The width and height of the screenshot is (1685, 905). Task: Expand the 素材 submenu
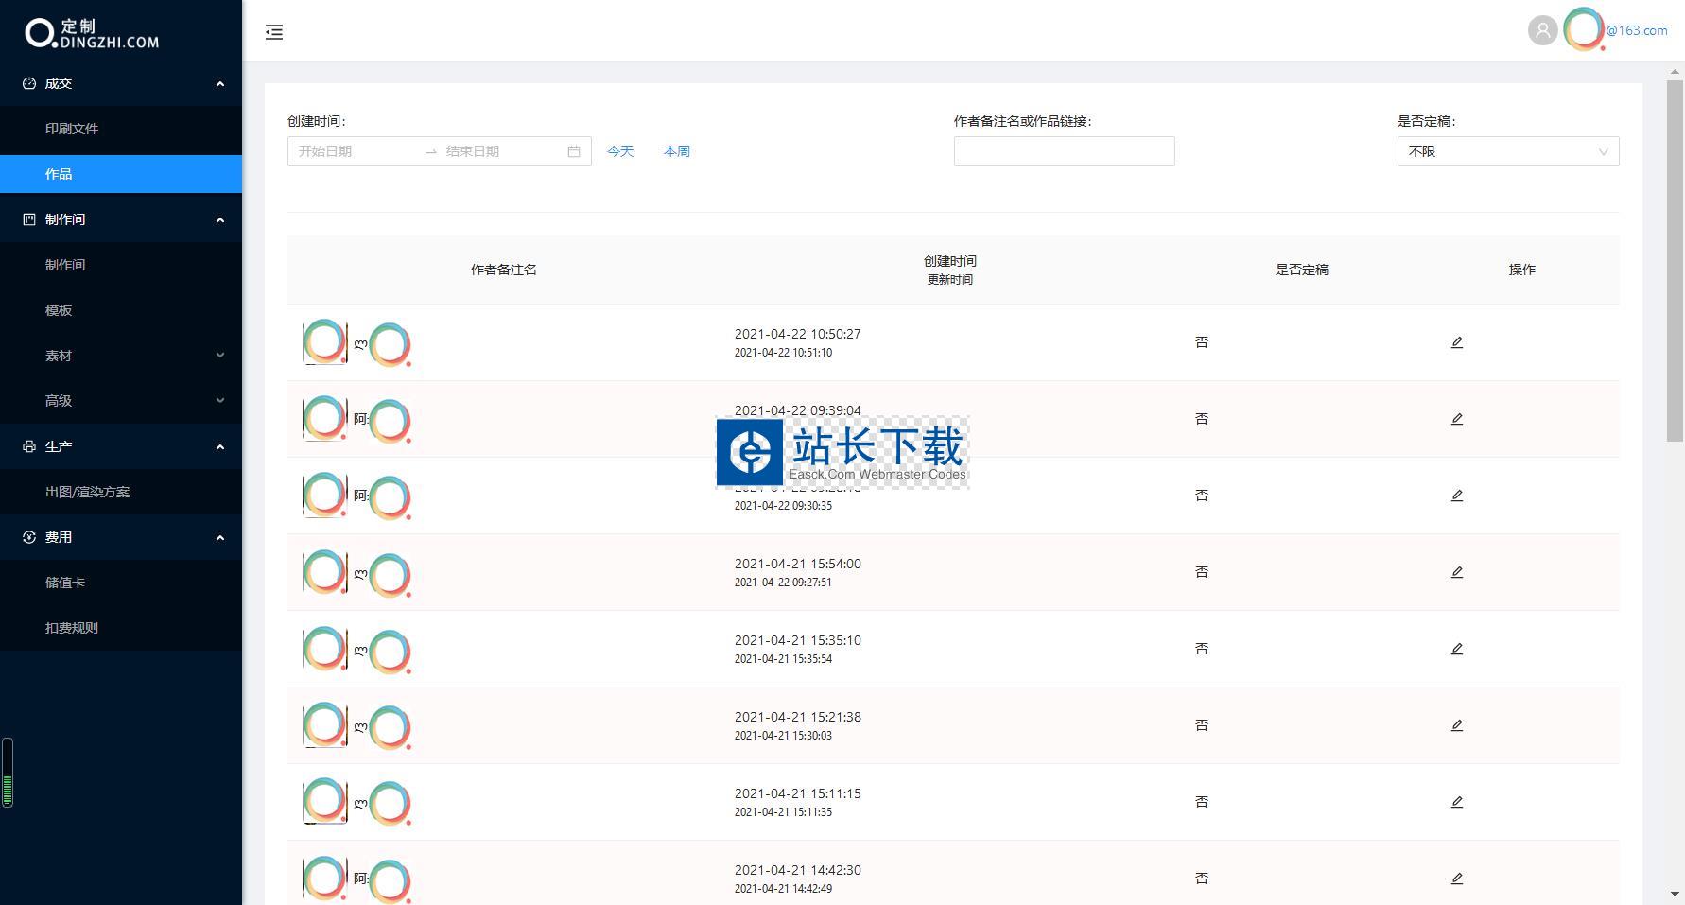click(x=121, y=356)
